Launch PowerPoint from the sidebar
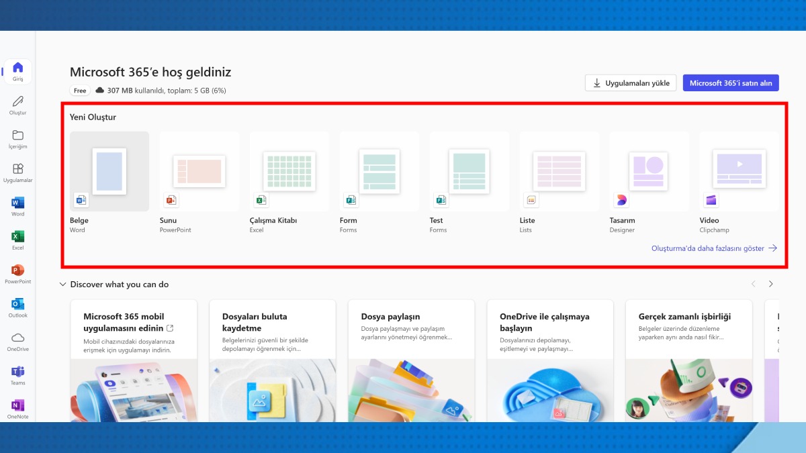The width and height of the screenshot is (806, 453). point(18,274)
